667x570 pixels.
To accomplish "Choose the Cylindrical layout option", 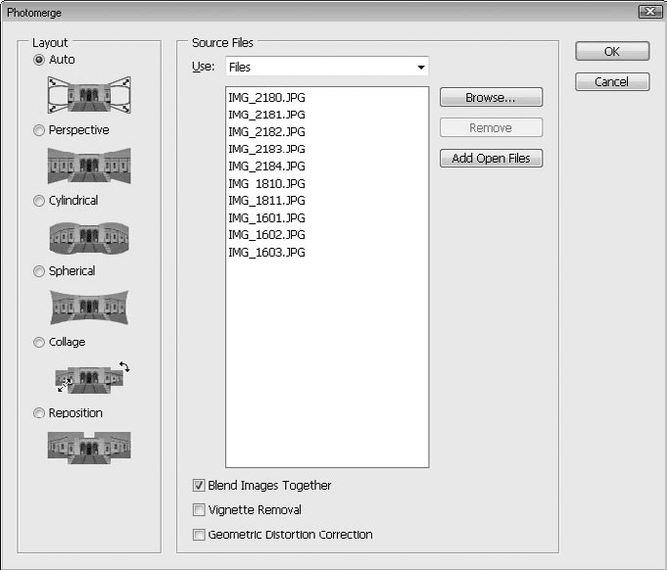I will [x=39, y=201].
